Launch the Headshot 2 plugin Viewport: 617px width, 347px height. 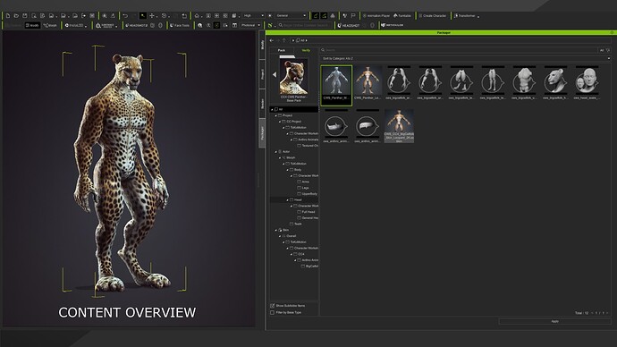point(137,25)
